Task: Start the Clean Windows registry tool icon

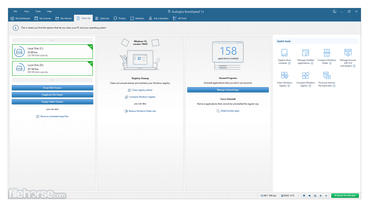Action: point(284,75)
